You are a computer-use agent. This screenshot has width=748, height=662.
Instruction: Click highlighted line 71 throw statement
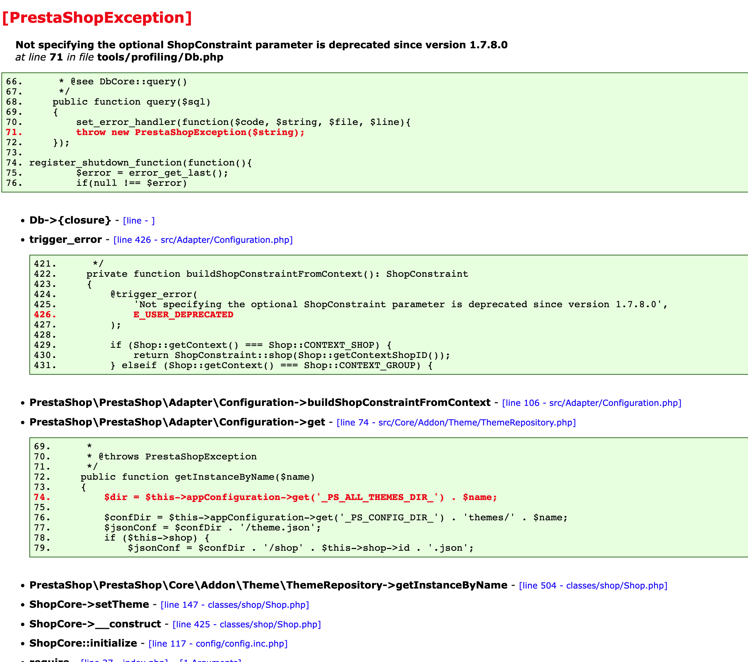click(x=190, y=133)
